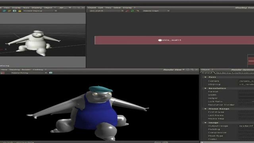This screenshot has width=254, height=143.
Task: Click the arrow icon in Material Graph toolbar
Action: [x=138, y=11]
